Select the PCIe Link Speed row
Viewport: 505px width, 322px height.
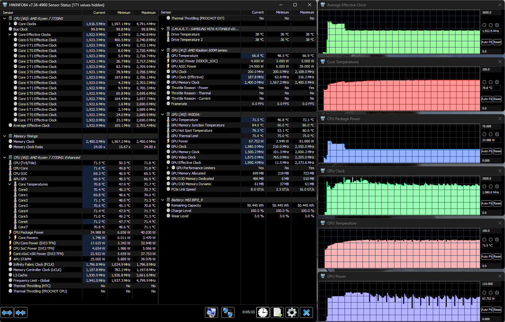(x=241, y=189)
